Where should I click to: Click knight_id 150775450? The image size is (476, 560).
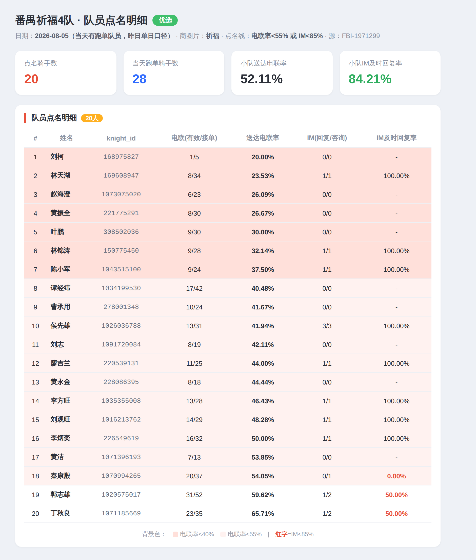point(121,251)
